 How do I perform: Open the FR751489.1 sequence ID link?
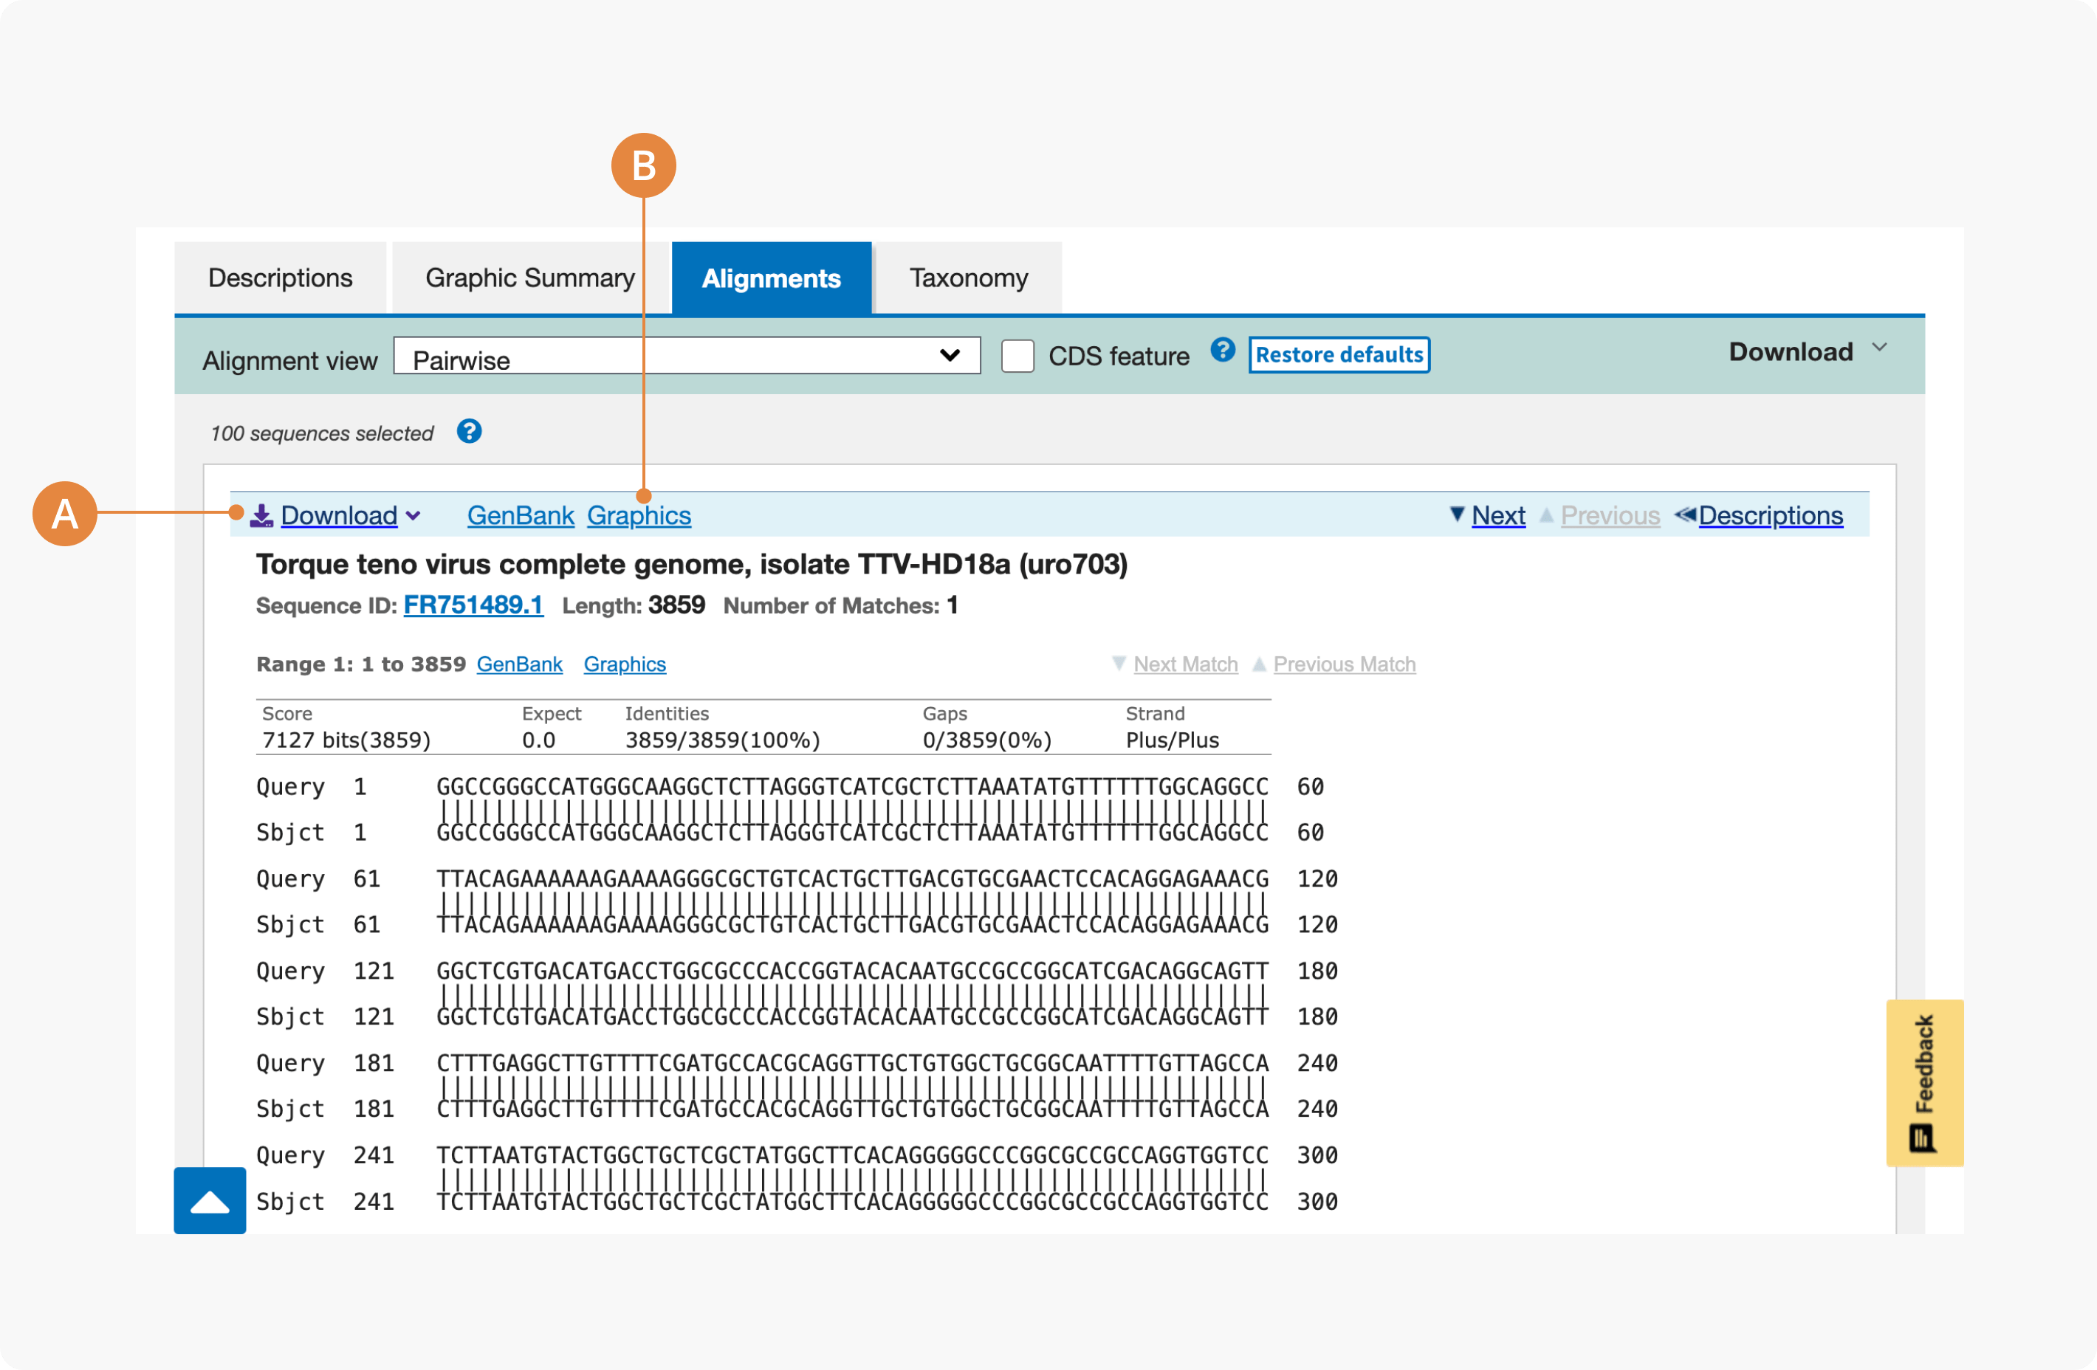(x=473, y=605)
